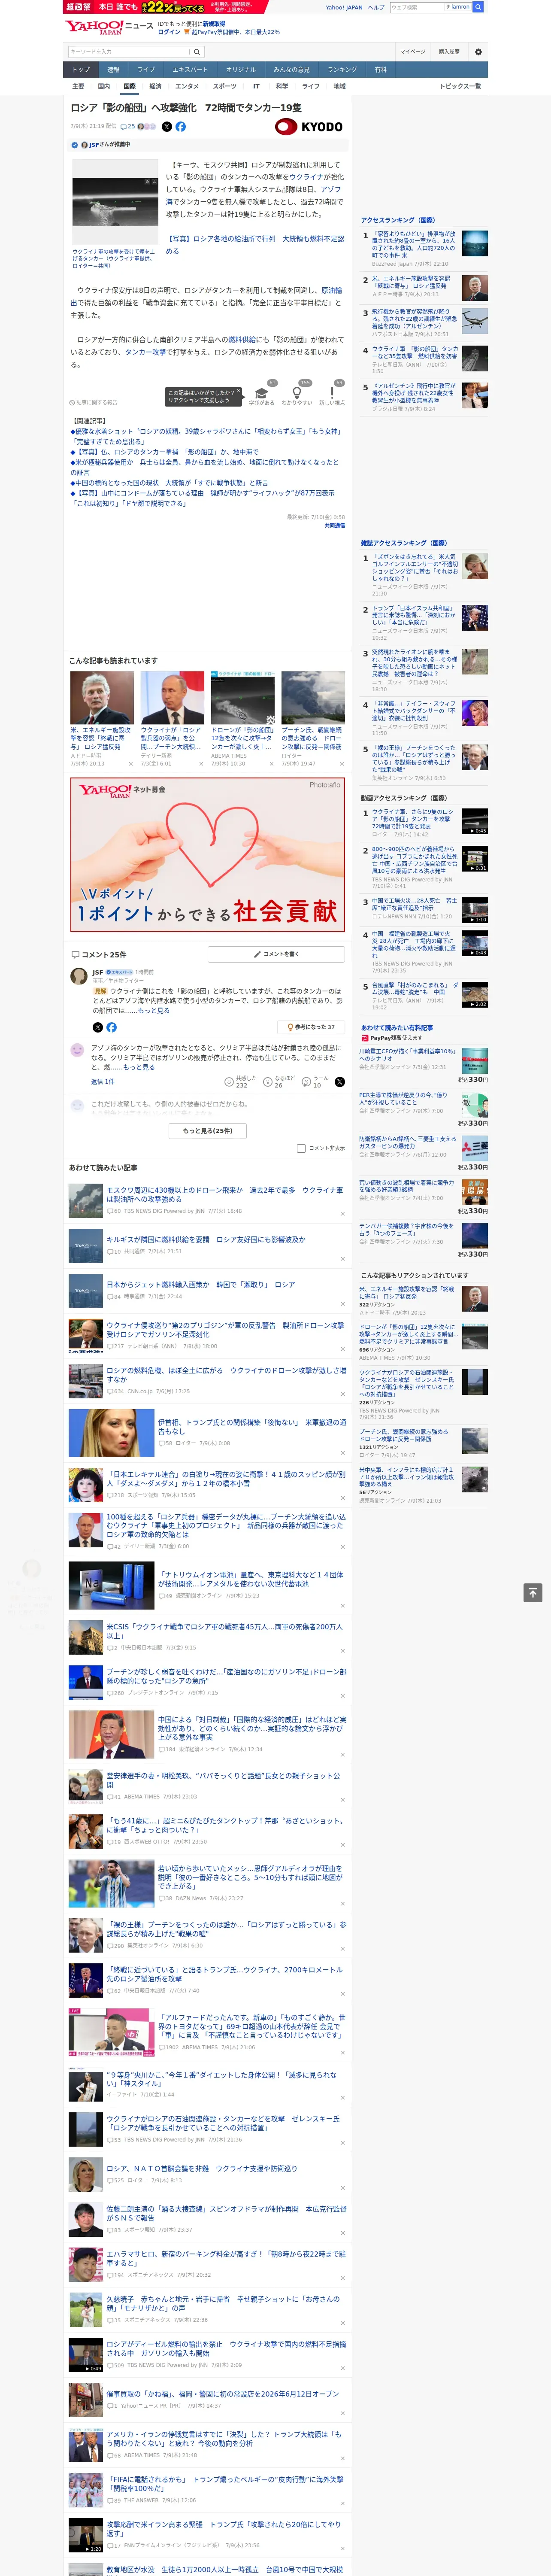The width and height of the screenshot is (551, 2576).
Task: Share JSF expert comment on Facebook
Action: (111, 1027)
